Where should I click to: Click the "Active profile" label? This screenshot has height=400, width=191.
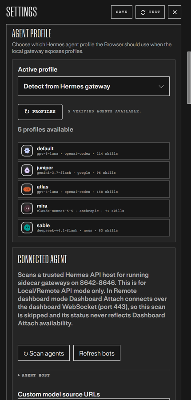click(x=37, y=69)
